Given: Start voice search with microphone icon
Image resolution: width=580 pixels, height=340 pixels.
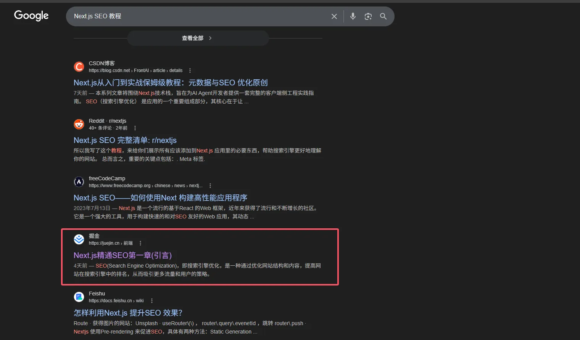Looking at the screenshot, I should [353, 16].
